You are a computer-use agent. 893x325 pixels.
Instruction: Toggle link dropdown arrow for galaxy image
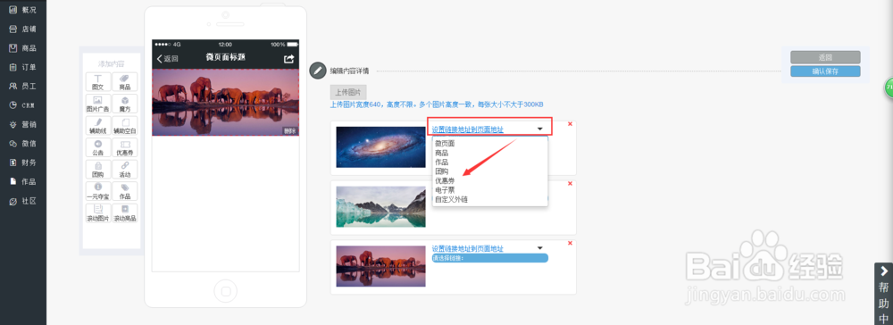[540, 129]
